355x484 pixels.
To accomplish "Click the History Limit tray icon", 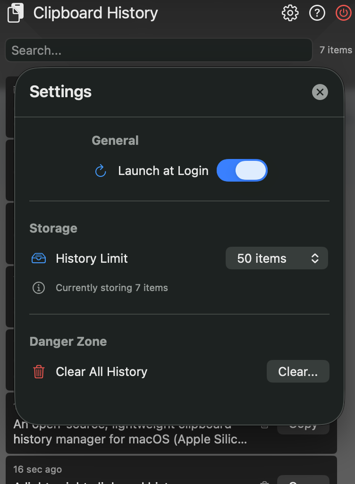I will (38, 258).
